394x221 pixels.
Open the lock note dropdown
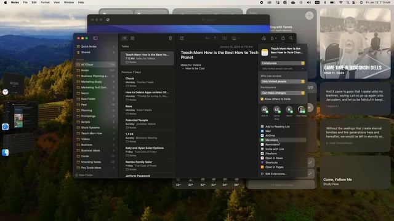[273, 38]
